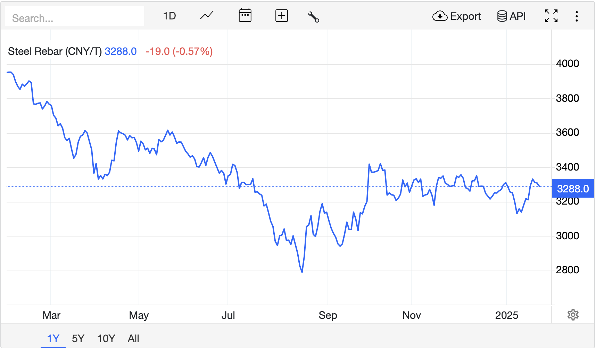This screenshot has height=348, width=596.
Task: Click the Export cloud download button
Action: pyautogui.click(x=456, y=16)
